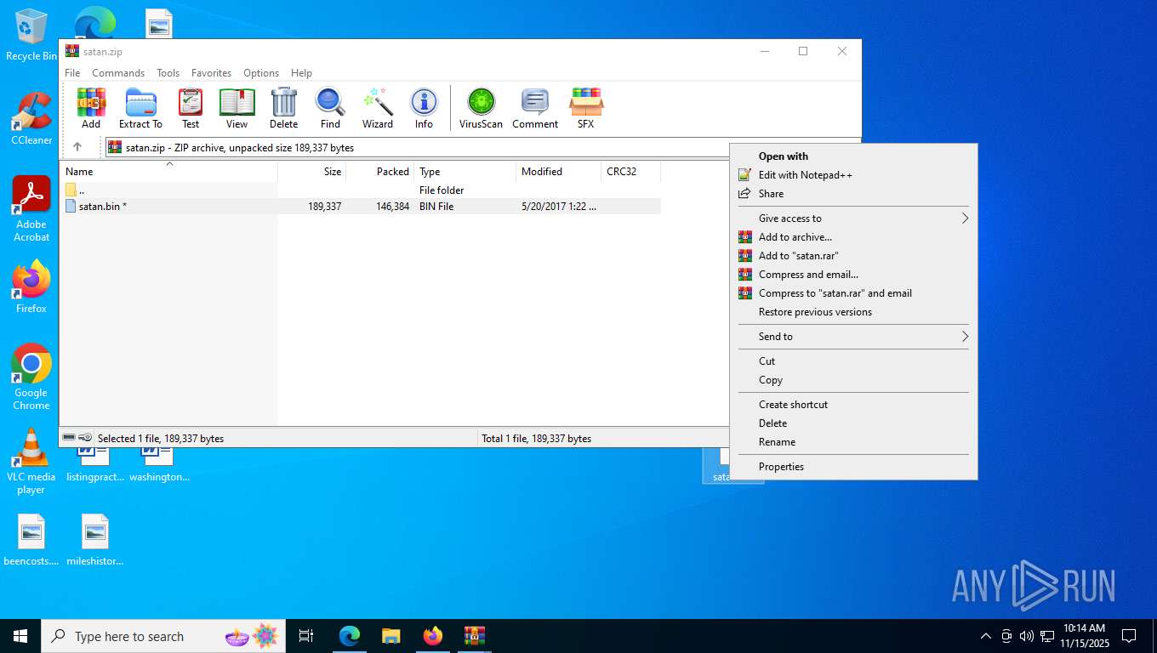Sort the list by Modified column
1157x653 pixels.
tap(559, 172)
